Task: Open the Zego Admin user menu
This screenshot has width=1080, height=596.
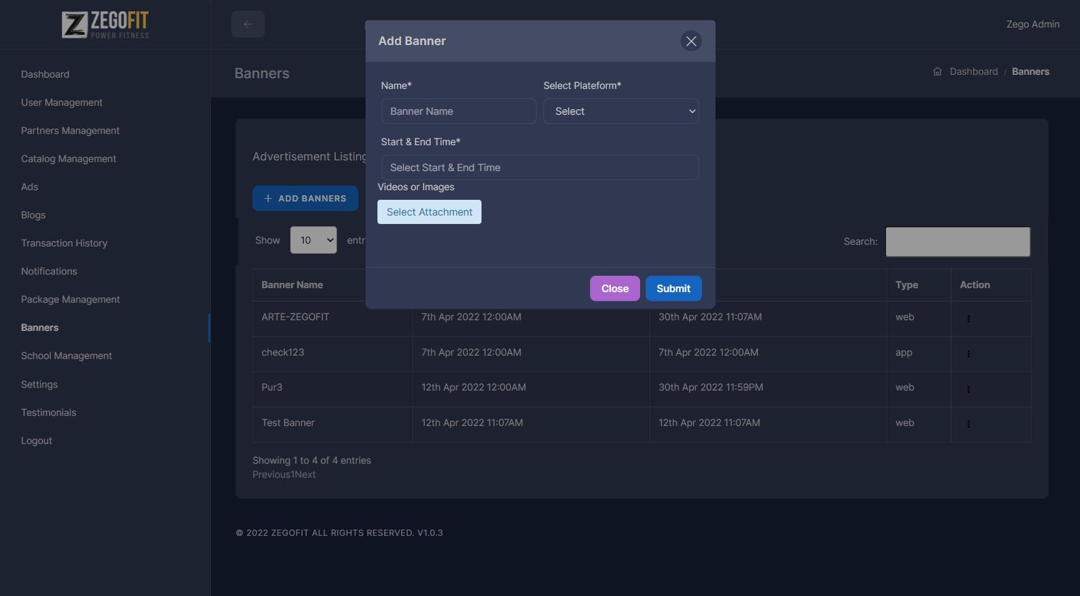Action: coord(1032,24)
